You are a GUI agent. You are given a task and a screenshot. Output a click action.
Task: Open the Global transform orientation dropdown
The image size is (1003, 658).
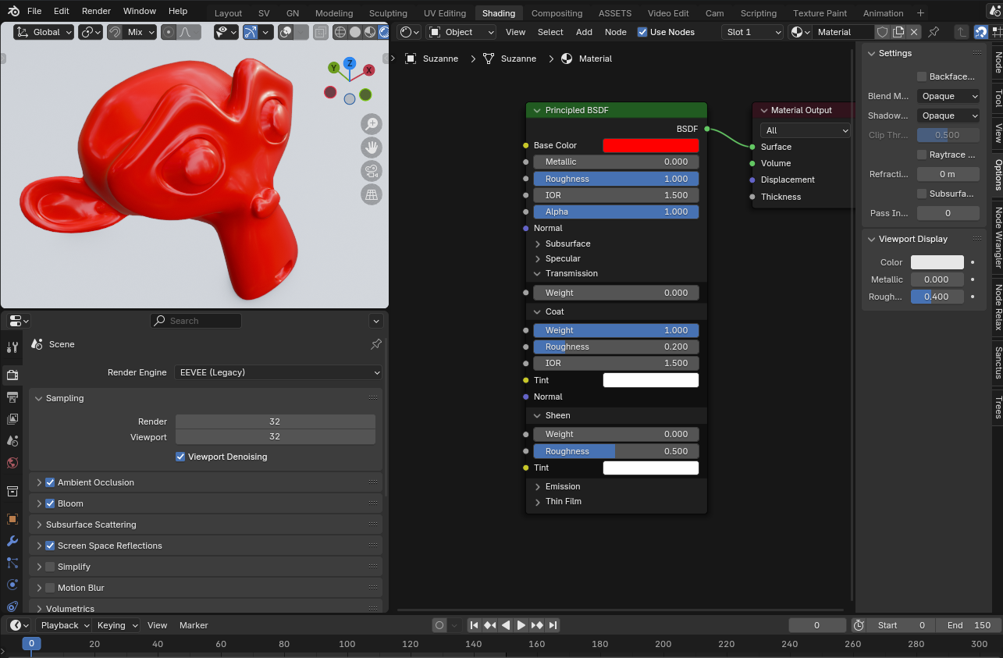pyautogui.click(x=44, y=32)
